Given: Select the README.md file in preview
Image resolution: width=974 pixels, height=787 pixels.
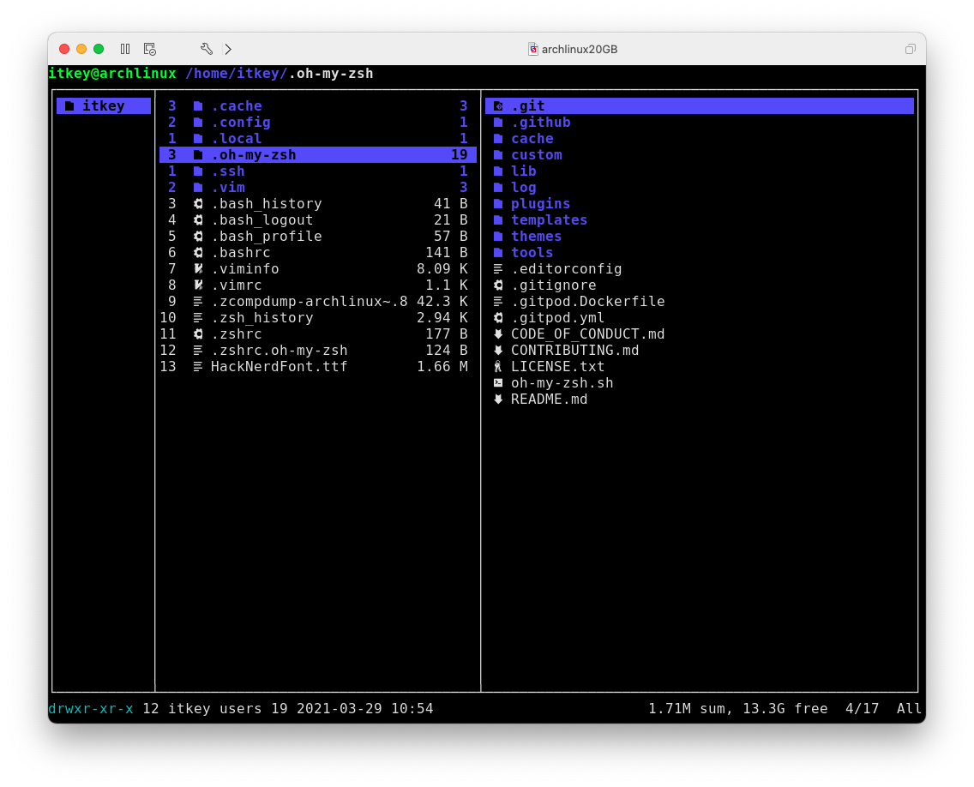Looking at the screenshot, I should click(x=549, y=400).
